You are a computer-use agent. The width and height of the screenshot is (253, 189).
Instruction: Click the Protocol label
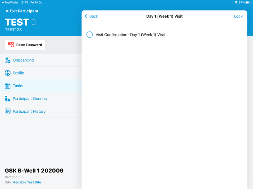pyautogui.click(x=12, y=177)
